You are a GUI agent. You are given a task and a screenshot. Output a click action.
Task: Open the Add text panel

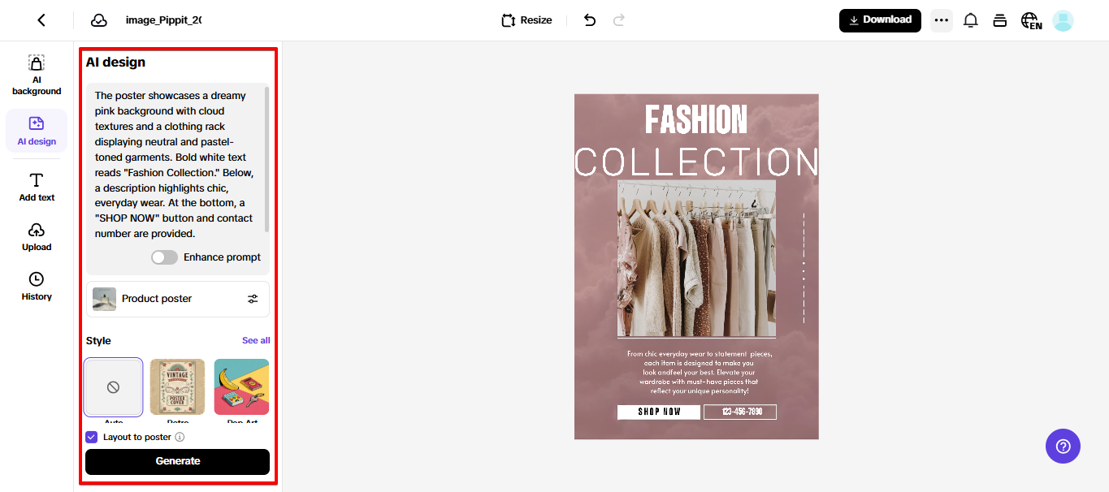coord(37,187)
